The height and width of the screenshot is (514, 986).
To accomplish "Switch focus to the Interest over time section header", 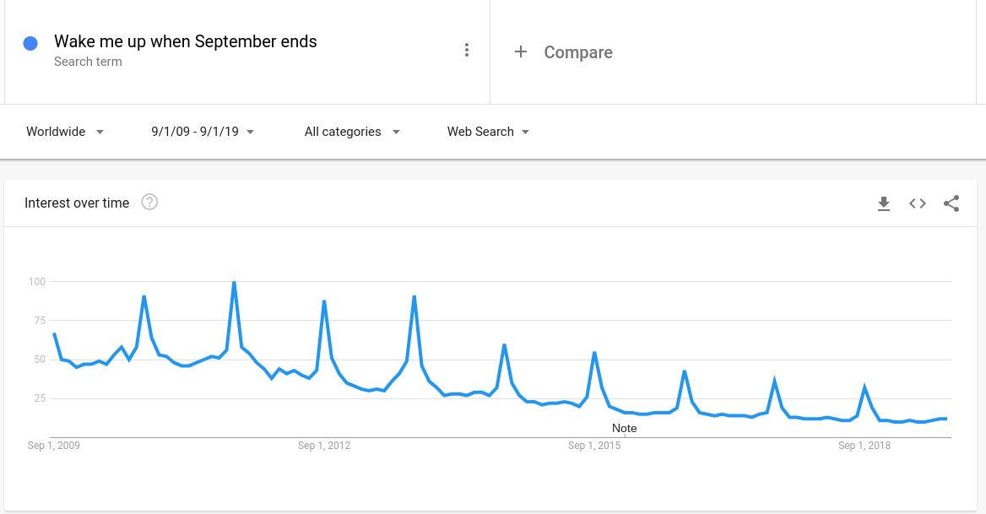I will tap(77, 203).
